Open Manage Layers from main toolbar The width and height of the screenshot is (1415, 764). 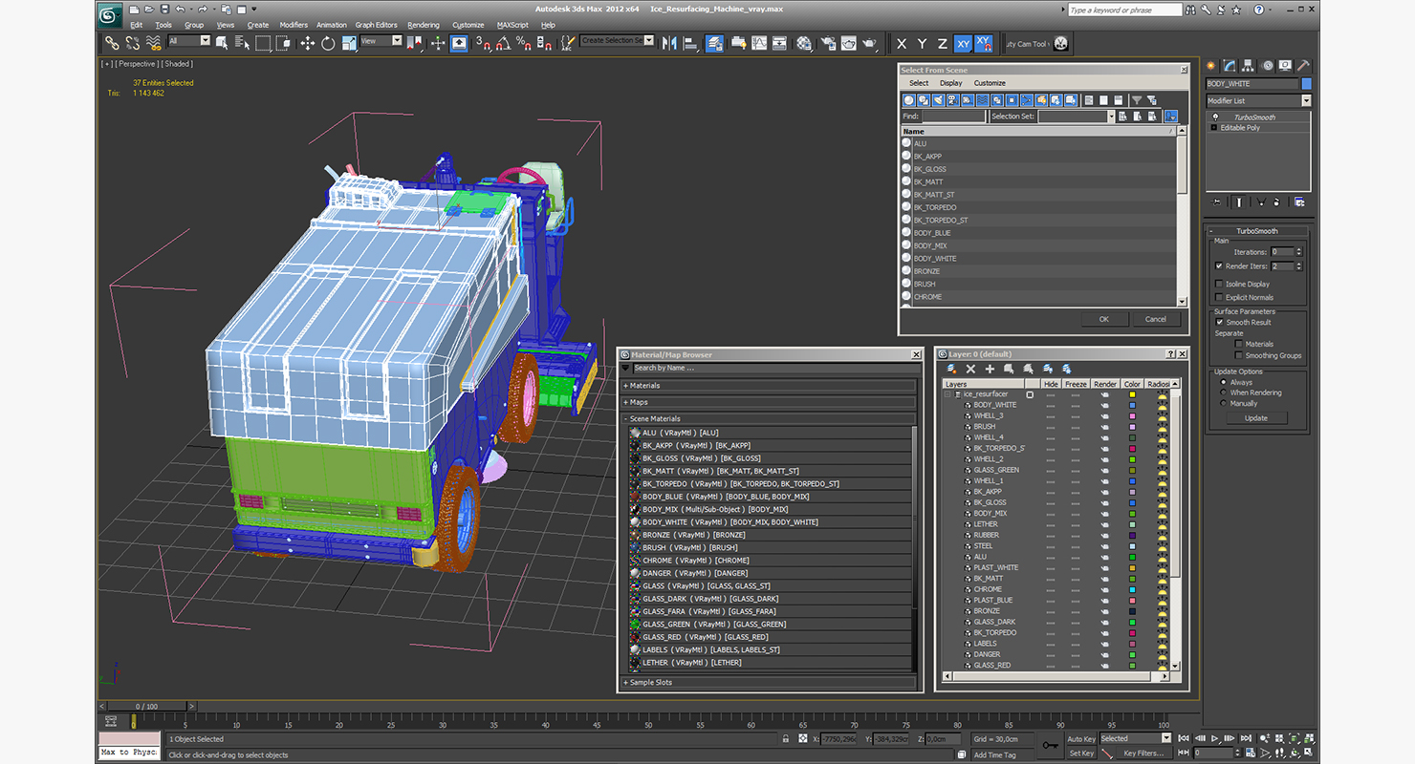tap(714, 43)
